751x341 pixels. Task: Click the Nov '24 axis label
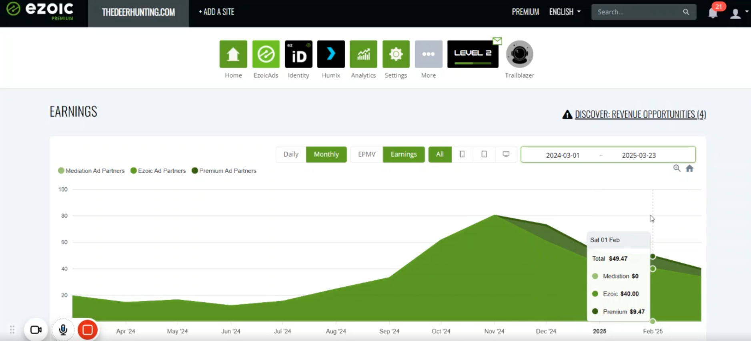(x=494, y=331)
